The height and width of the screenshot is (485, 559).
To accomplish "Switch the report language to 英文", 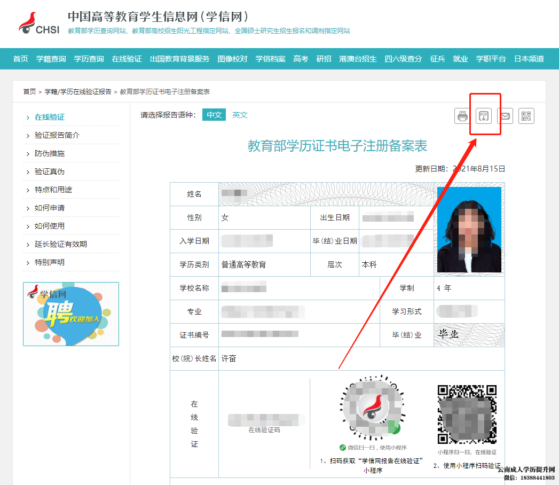I will (x=240, y=114).
